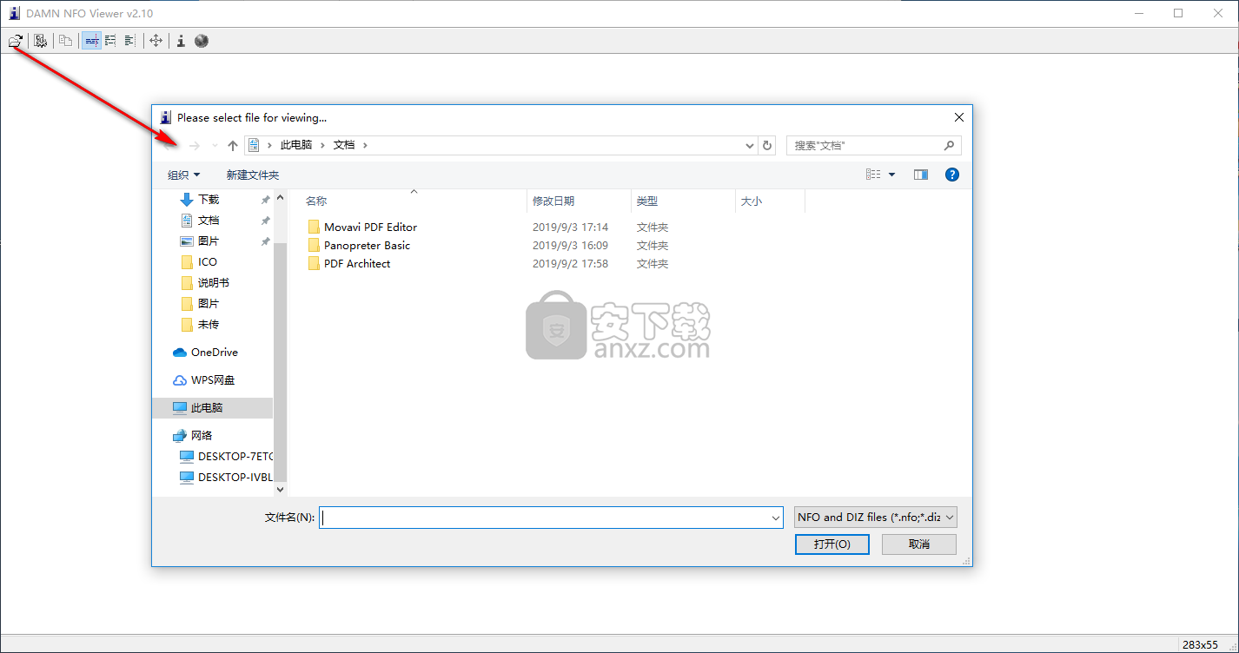Screen dimensions: 1239x653
Task: Open the viewer options settings icon
Action: coord(41,41)
